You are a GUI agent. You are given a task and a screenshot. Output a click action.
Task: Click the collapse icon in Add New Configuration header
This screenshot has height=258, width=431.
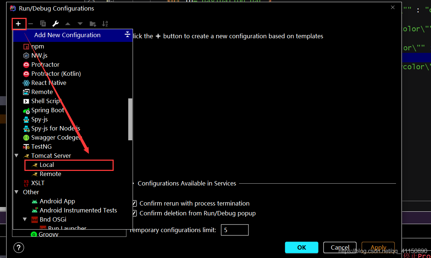pos(127,35)
